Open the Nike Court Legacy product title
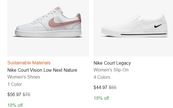The height and width of the screenshot is (108, 173). 112,63
